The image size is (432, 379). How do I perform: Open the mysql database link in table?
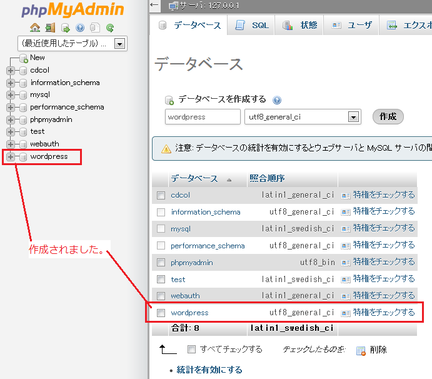pos(181,229)
